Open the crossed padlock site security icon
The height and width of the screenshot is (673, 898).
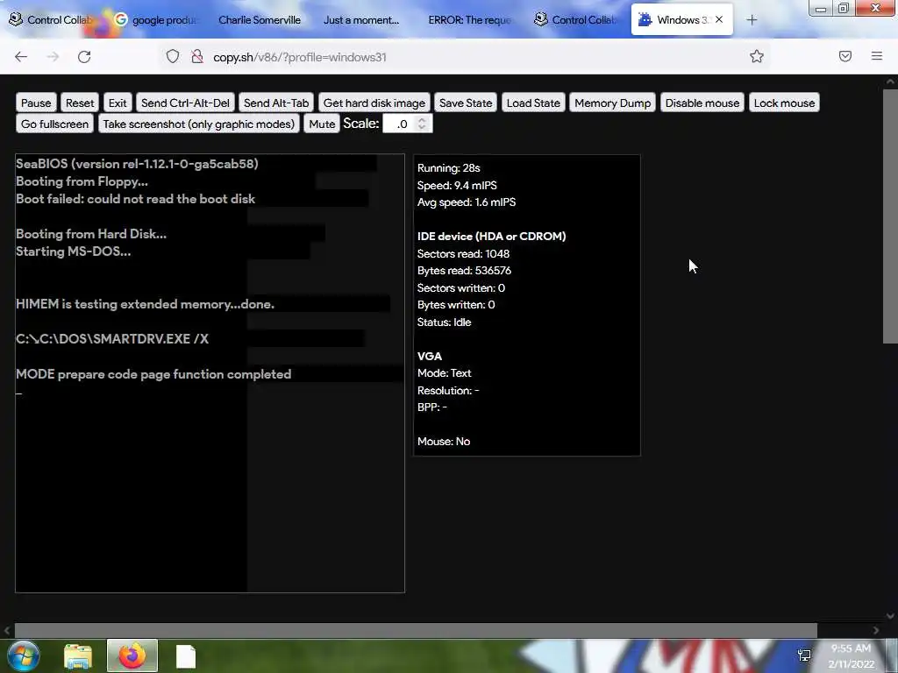(197, 57)
